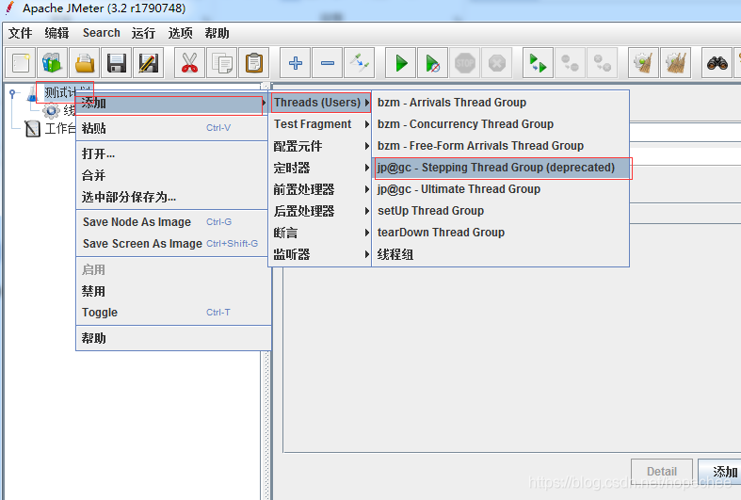The image size is (741, 500).
Task: Choose 选中部分保存为... menu entry
Action: pyautogui.click(x=171, y=197)
